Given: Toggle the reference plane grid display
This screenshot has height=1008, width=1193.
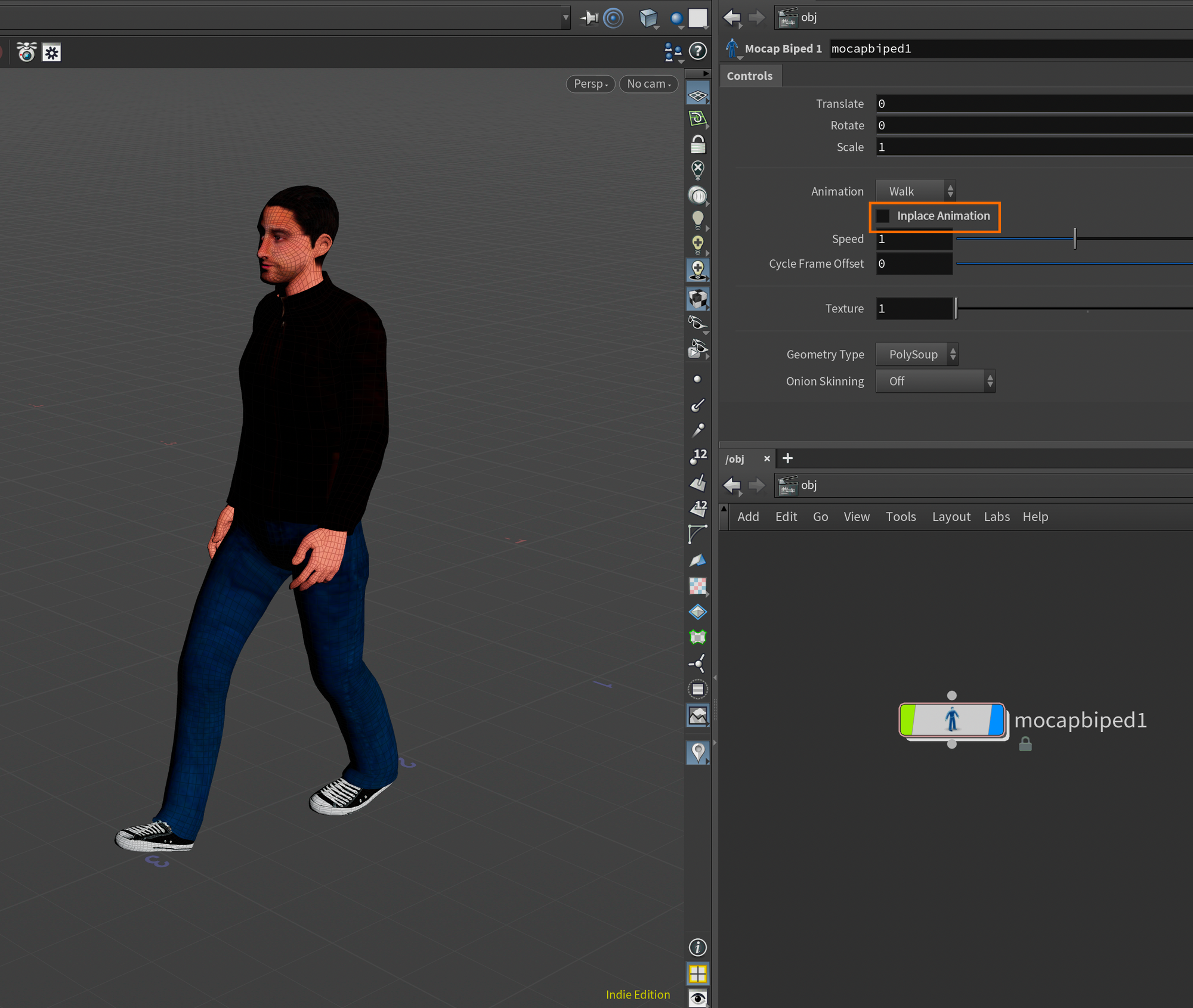Looking at the screenshot, I should 697,95.
